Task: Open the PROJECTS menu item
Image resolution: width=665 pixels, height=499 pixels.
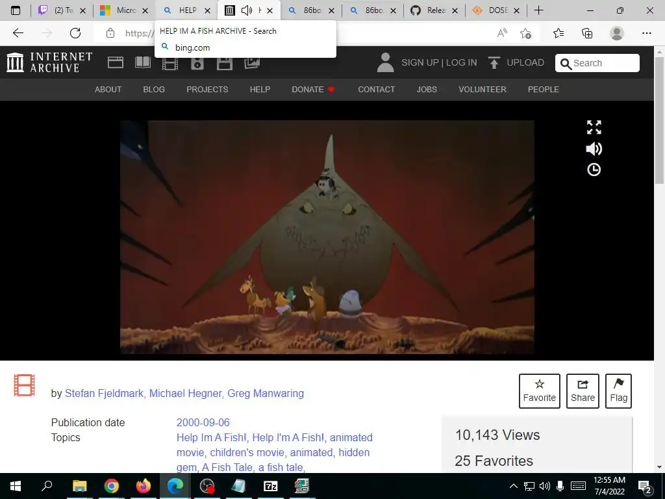Action: 207,90
